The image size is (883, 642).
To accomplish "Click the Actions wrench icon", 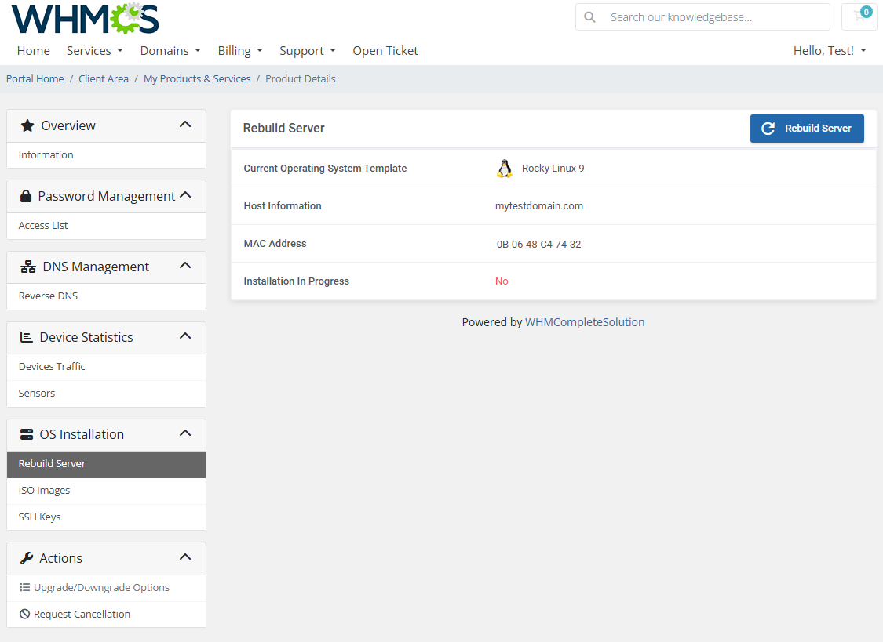I will (x=27, y=558).
